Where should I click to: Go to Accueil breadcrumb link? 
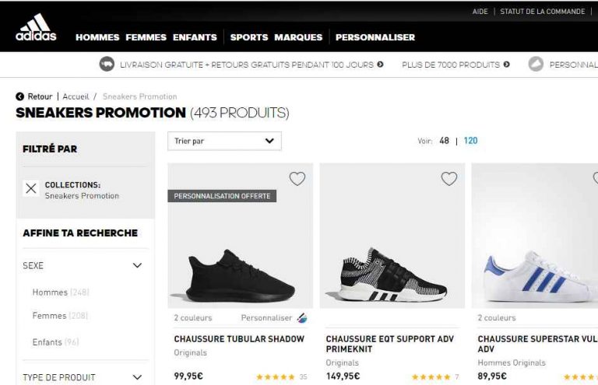pyautogui.click(x=76, y=96)
